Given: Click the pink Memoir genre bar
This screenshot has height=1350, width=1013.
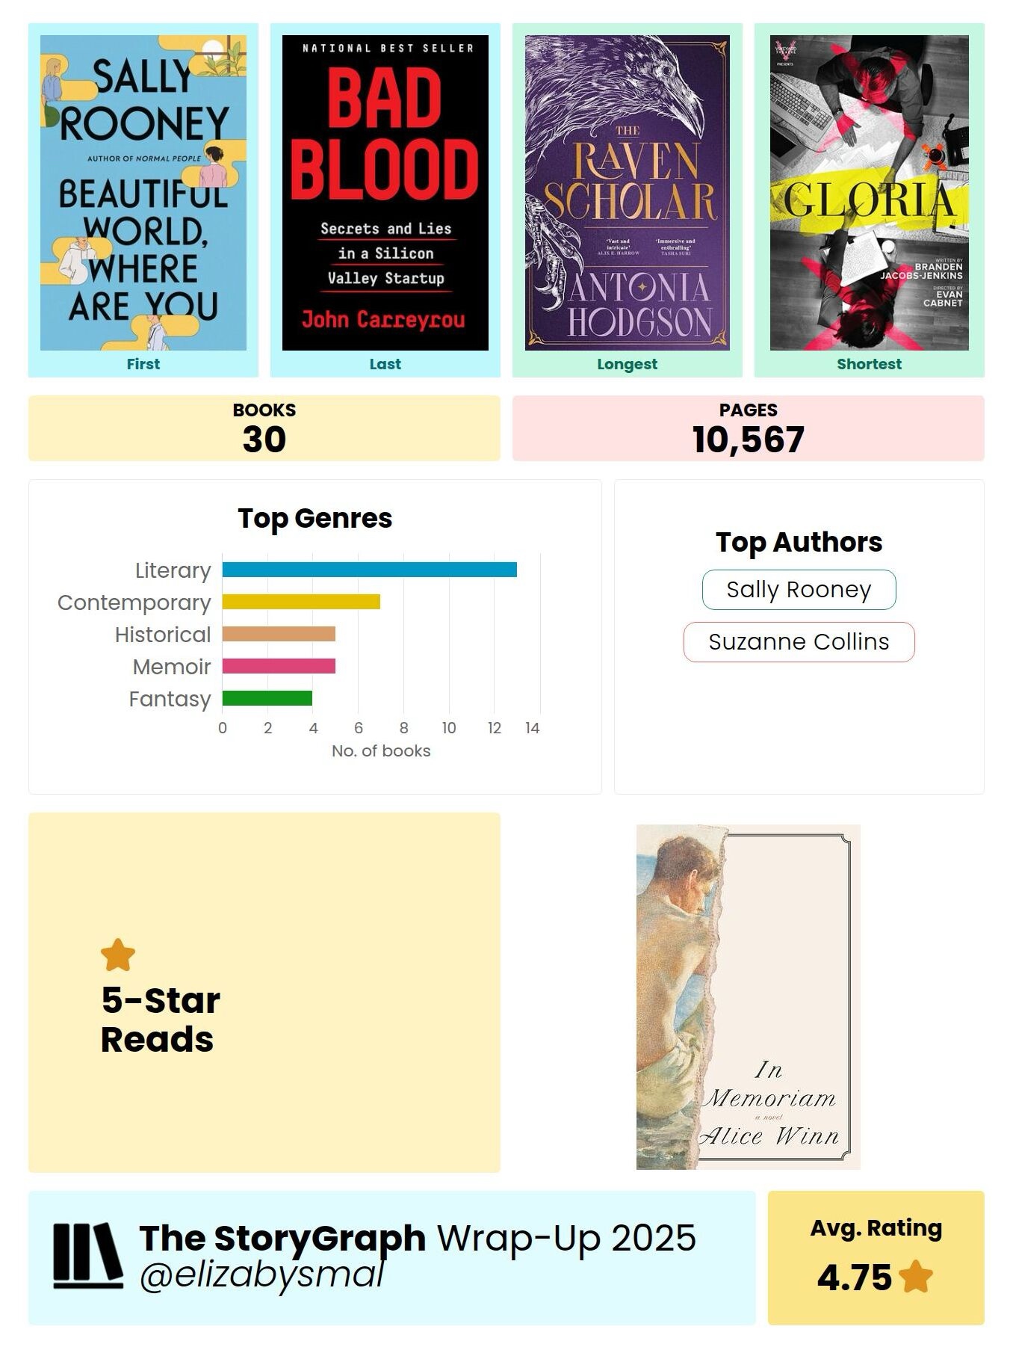Looking at the screenshot, I should point(279,666).
